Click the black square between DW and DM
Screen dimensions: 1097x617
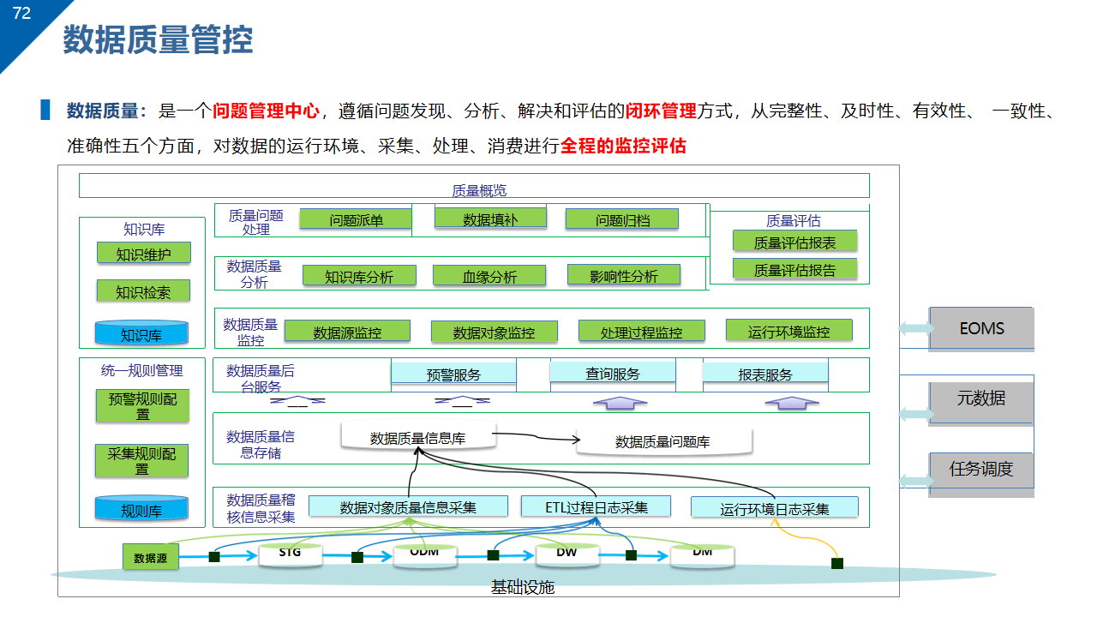click(632, 555)
